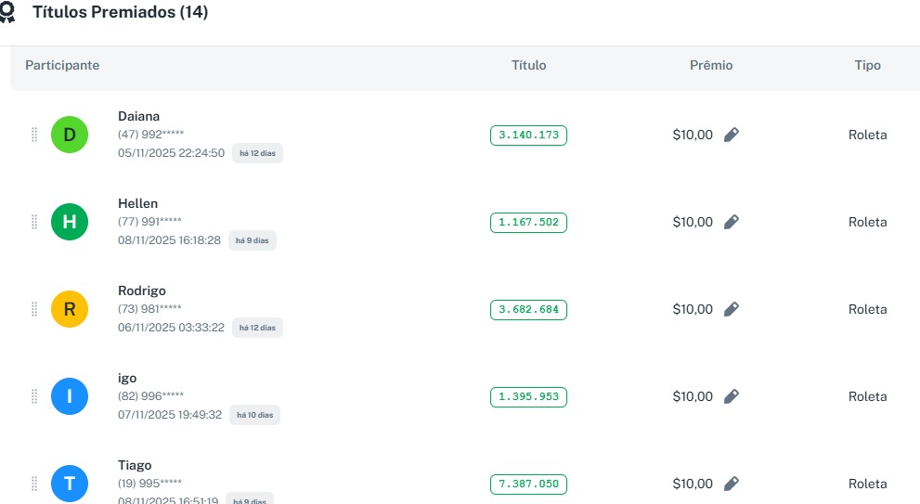920x504 pixels.
Task: Click the Prêmio column header
Action: coord(711,66)
